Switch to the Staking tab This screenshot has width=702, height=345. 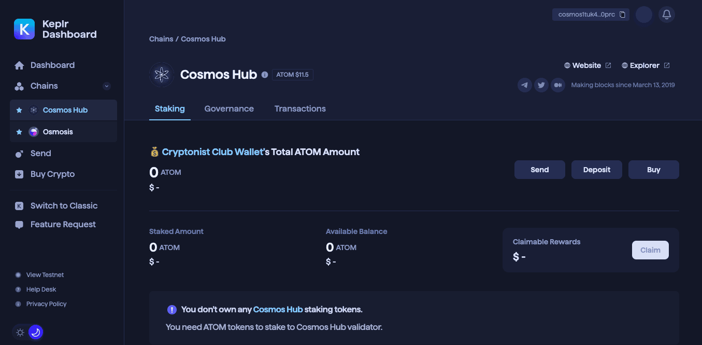tap(170, 109)
